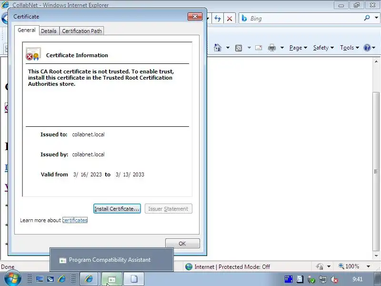Image resolution: width=381 pixels, height=286 pixels.
Task: Click the valid-from date 3/16/2023
Action: pyautogui.click(x=88, y=174)
